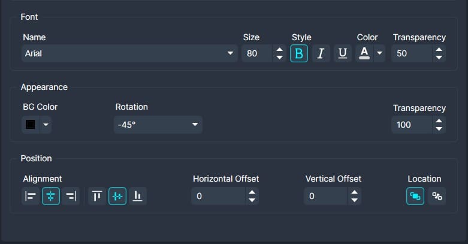Click the black BG Color swatch

pyautogui.click(x=30, y=125)
